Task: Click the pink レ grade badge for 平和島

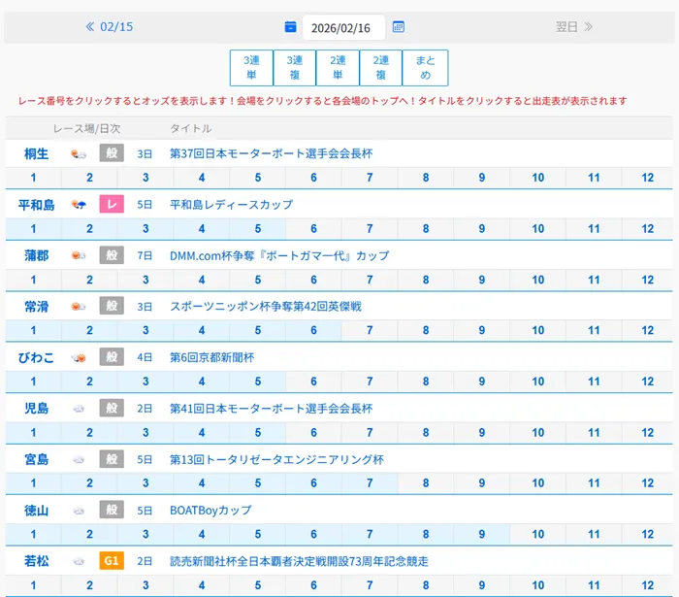Action: coord(112,205)
